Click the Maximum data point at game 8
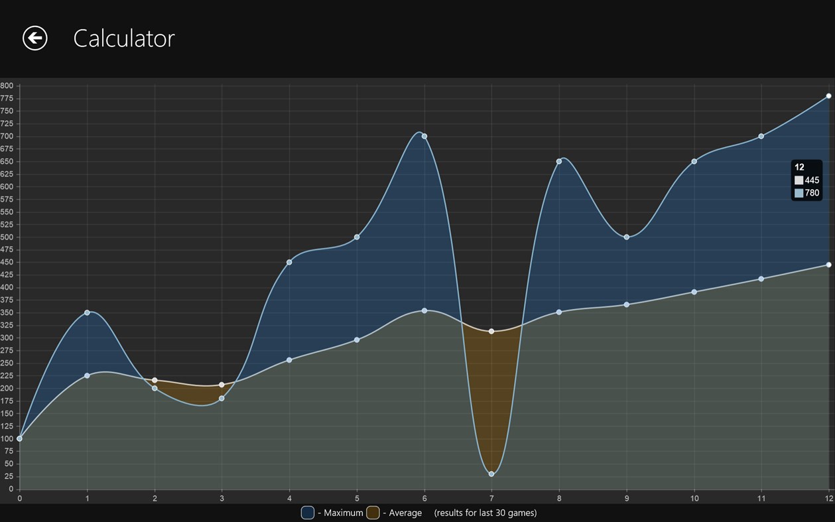This screenshot has width=835, height=522. click(559, 161)
